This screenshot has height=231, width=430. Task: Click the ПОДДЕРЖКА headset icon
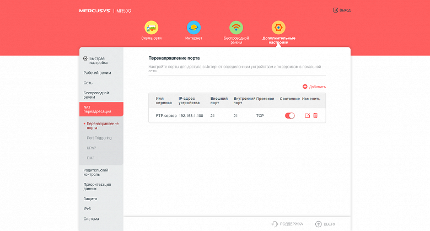point(275,224)
